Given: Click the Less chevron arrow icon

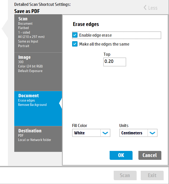Looking at the screenshot, I should coord(145,8).
